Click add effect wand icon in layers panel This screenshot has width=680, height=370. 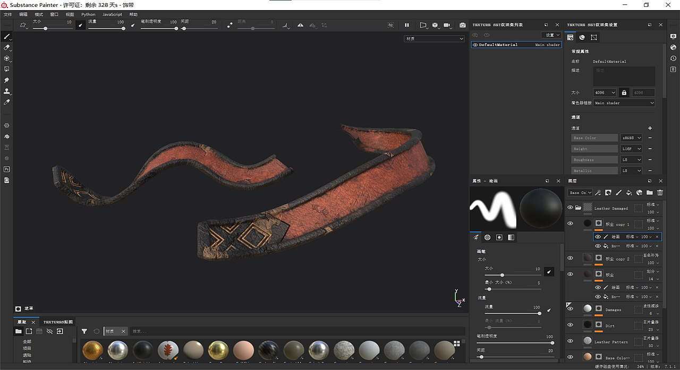coord(598,193)
